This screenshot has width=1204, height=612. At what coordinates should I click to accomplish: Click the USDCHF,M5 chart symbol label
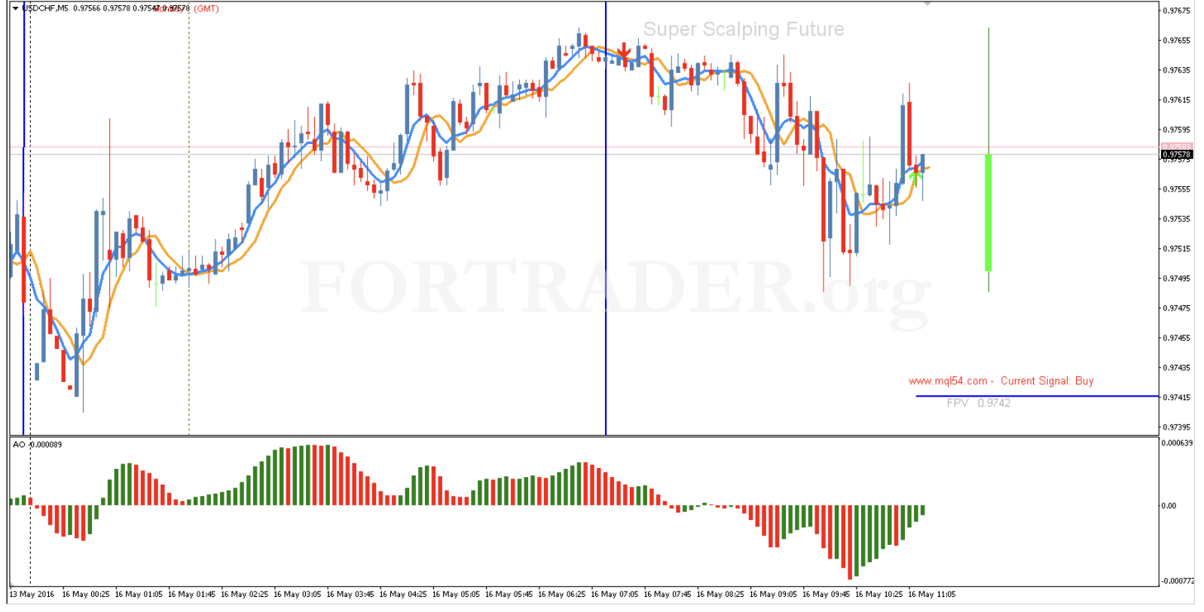coord(45,8)
